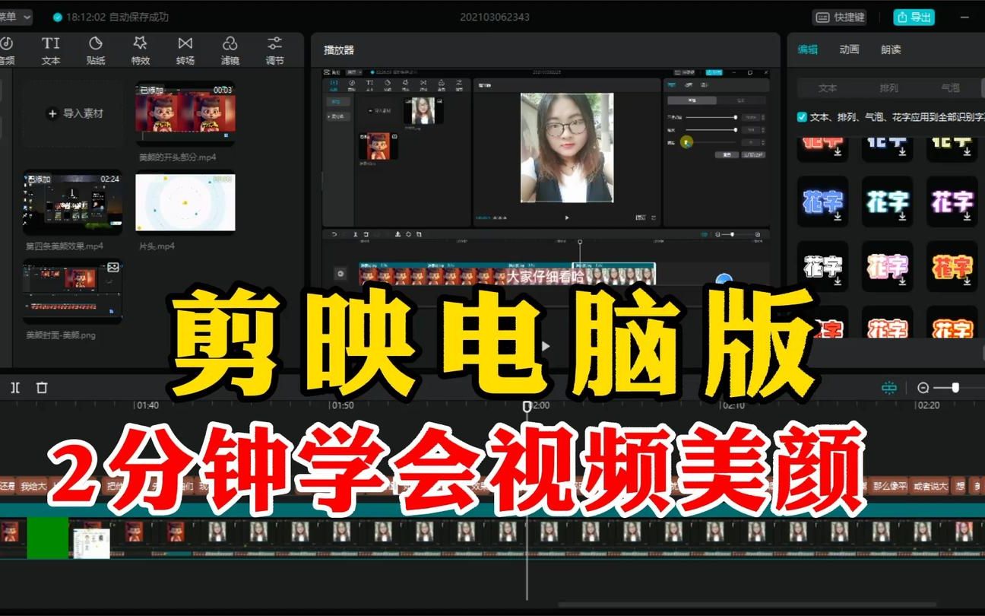This screenshot has height=616, width=985.
Task: Switch to the 动画 tab
Action: [849, 49]
